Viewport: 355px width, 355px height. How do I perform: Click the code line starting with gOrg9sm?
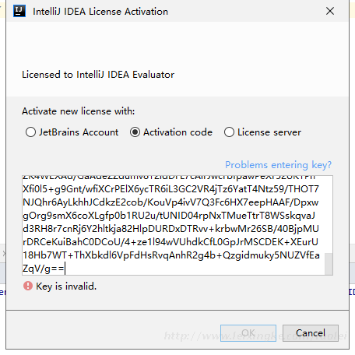169,216
